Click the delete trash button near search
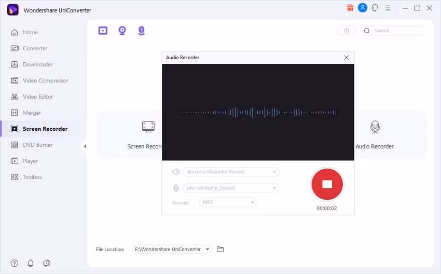The width and height of the screenshot is (441, 274). 347,31
